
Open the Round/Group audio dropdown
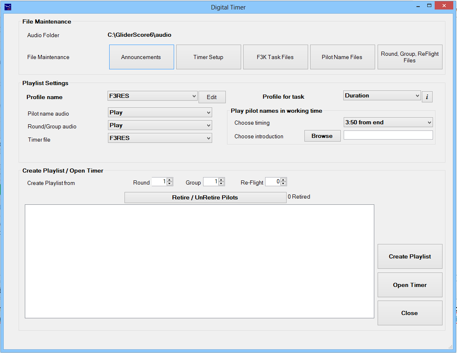[x=160, y=125]
